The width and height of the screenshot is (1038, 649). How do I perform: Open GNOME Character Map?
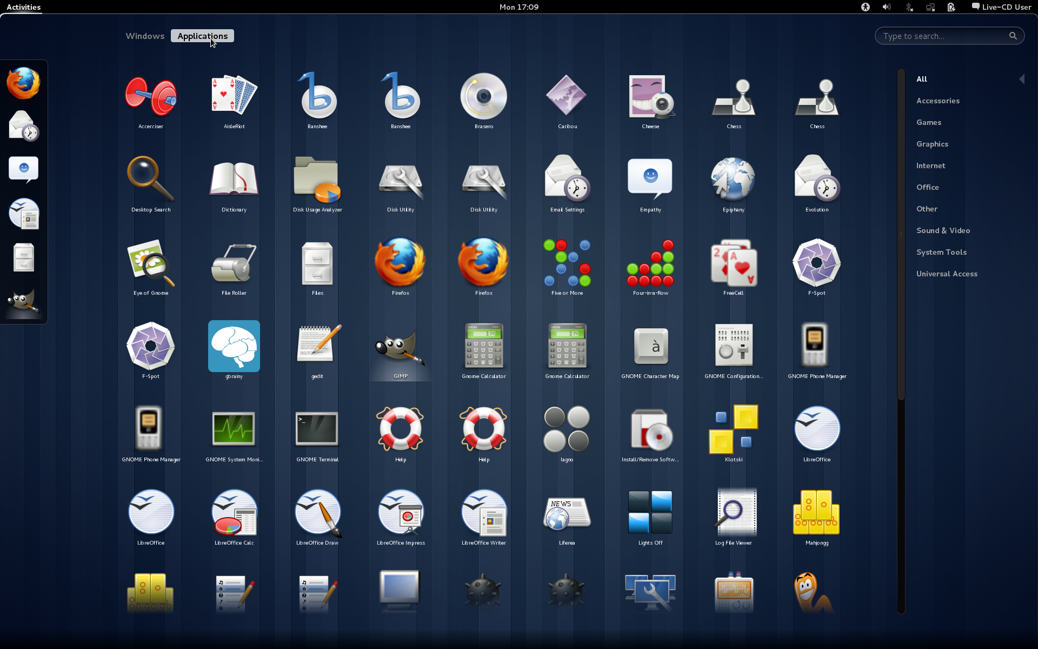tap(650, 352)
